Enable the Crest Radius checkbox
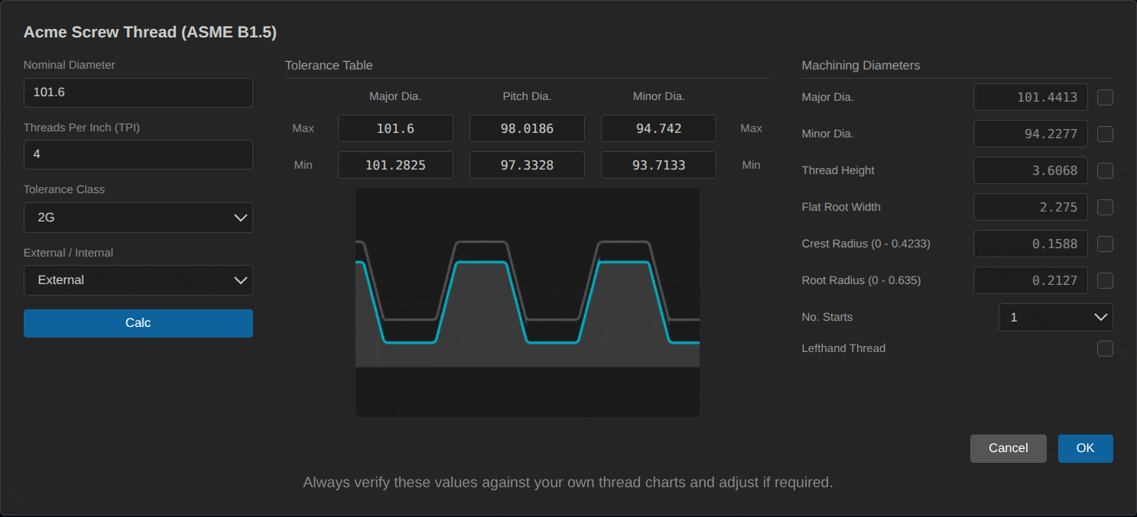This screenshot has width=1137, height=517. pos(1105,244)
